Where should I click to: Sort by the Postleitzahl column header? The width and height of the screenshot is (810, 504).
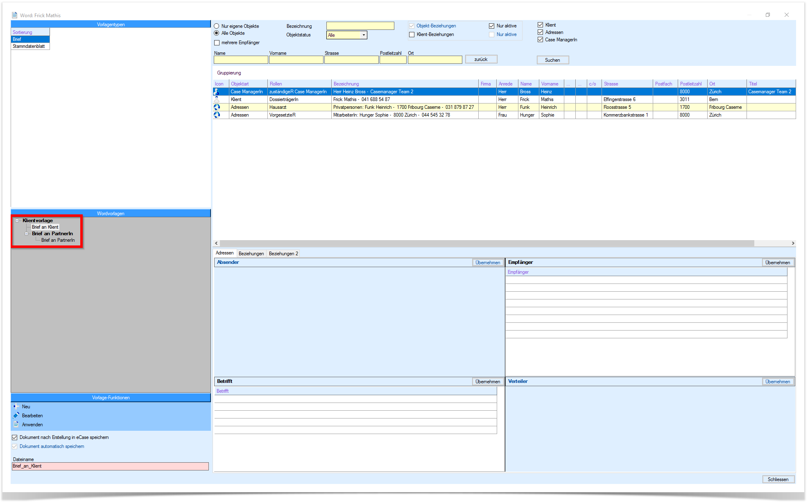point(692,84)
